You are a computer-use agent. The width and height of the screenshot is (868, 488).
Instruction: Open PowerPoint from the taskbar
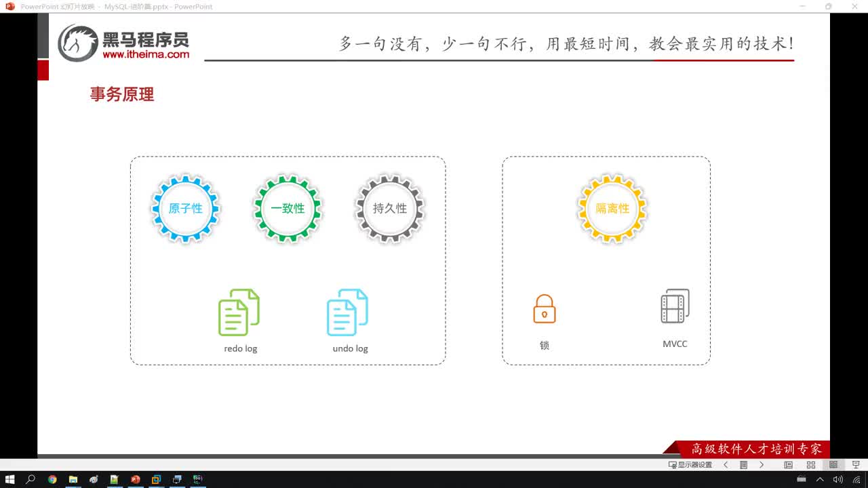(x=135, y=479)
